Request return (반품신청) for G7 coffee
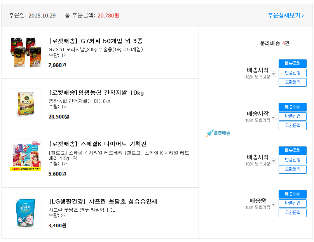The height and width of the screenshot is (242, 314). (x=292, y=73)
